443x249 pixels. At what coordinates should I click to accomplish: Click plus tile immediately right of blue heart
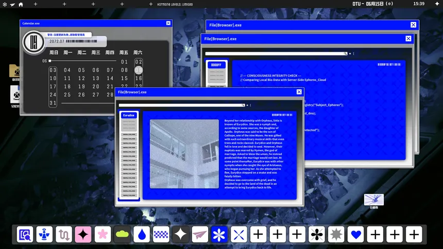coord(375,234)
